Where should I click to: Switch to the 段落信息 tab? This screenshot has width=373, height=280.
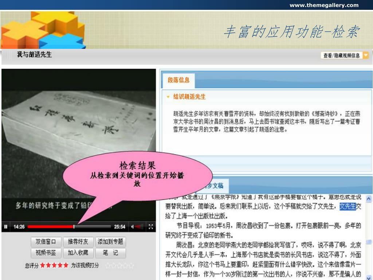178,80
